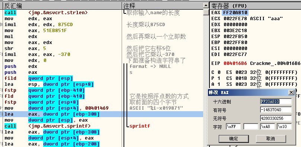Select the empty second character field
The width and height of the screenshot is (301, 147).
tap(251, 126)
